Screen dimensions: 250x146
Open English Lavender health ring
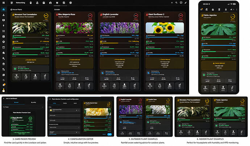pyautogui.click(x=136, y=16)
